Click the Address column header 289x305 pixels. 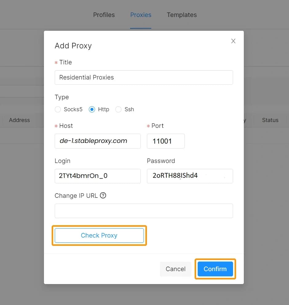click(x=19, y=120)
